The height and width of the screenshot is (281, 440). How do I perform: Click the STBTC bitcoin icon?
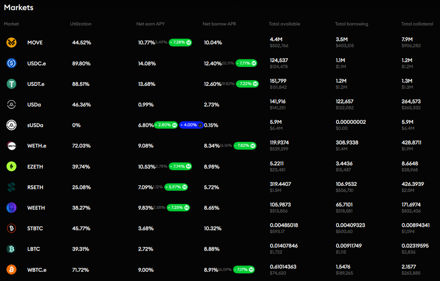11,228
